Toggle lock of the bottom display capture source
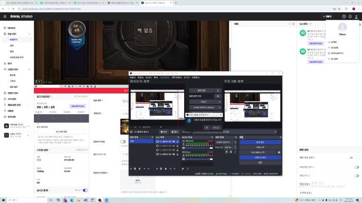Viewport: 362px width, 203px height. point(177,154)
